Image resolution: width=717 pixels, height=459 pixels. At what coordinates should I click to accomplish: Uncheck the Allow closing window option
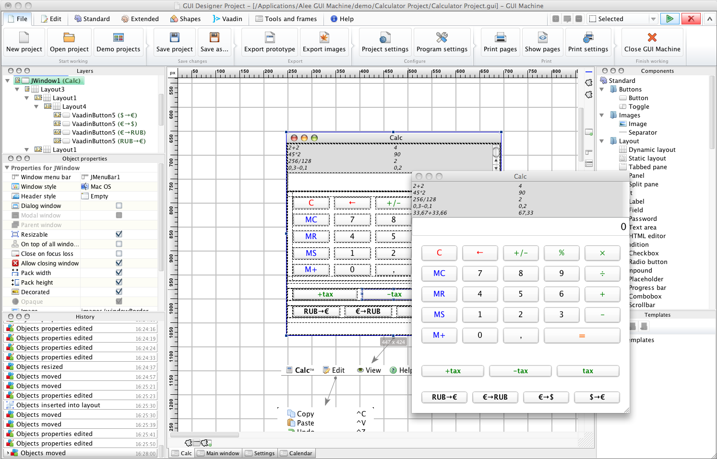coord(119,263)
